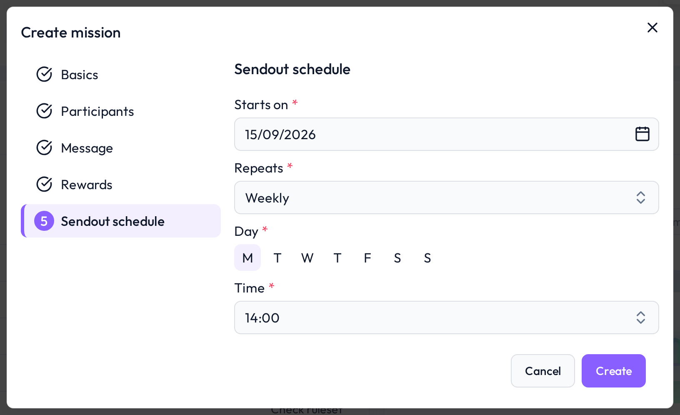The image size is (680, 415).
Task: Click the Repeats field up-down chevron
Action: point(641,197)
